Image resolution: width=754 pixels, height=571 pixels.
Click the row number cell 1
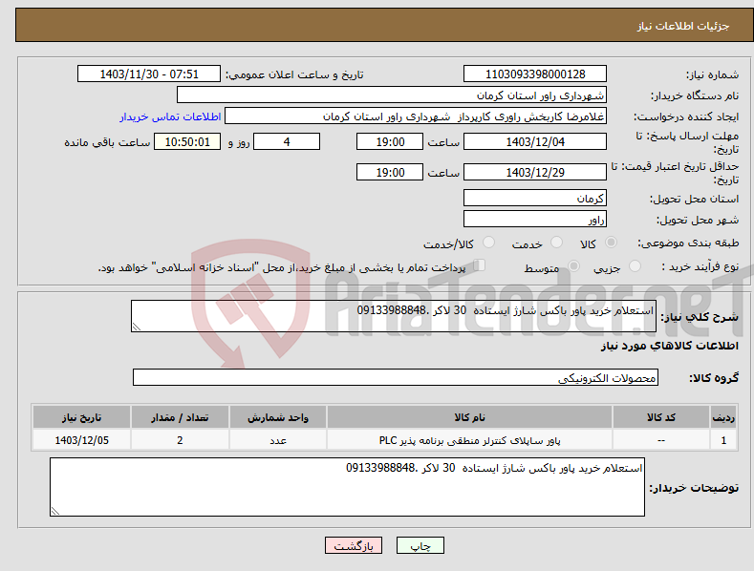[x=723, y=440]
